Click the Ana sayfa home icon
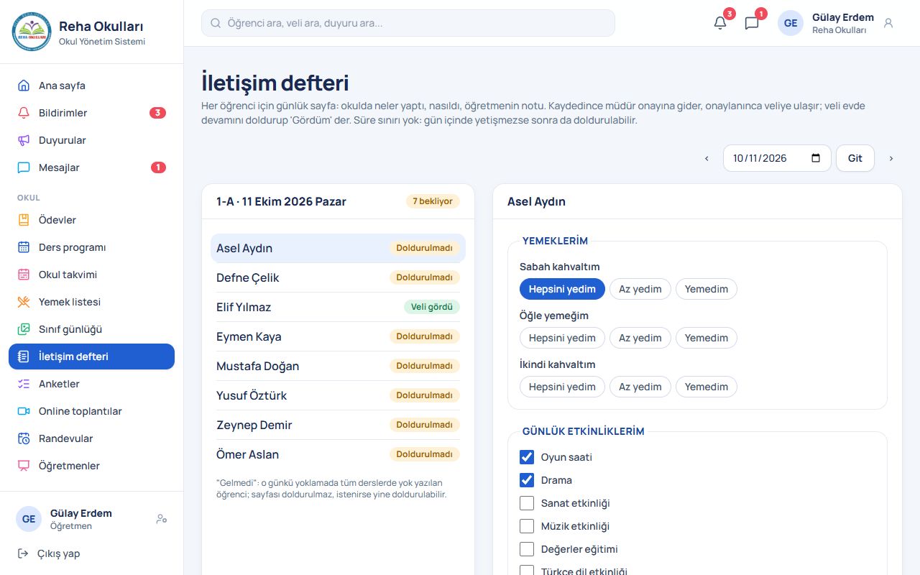The image size is (920, 575). (x=24, y=86)
